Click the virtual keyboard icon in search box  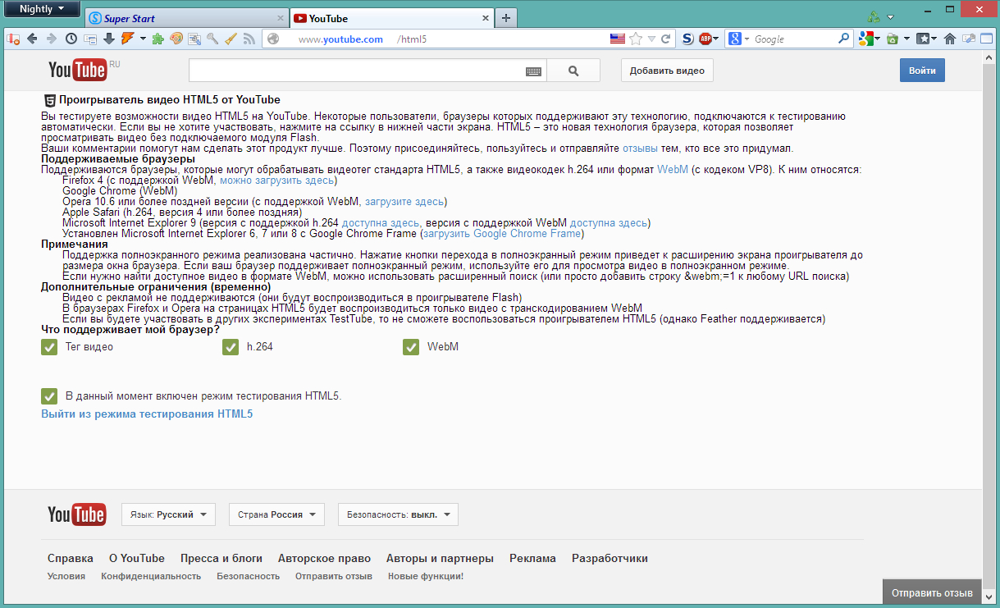pos(533,71)
